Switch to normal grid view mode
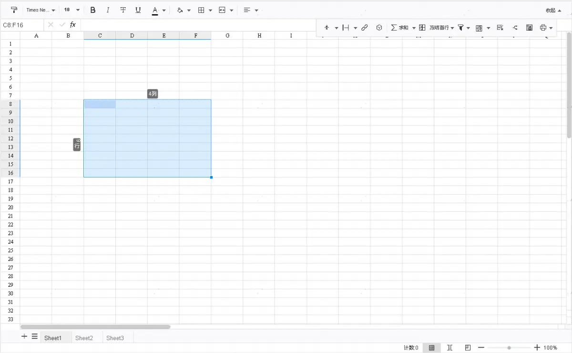This screenshot has height=353, width=572. coord(431,348)
